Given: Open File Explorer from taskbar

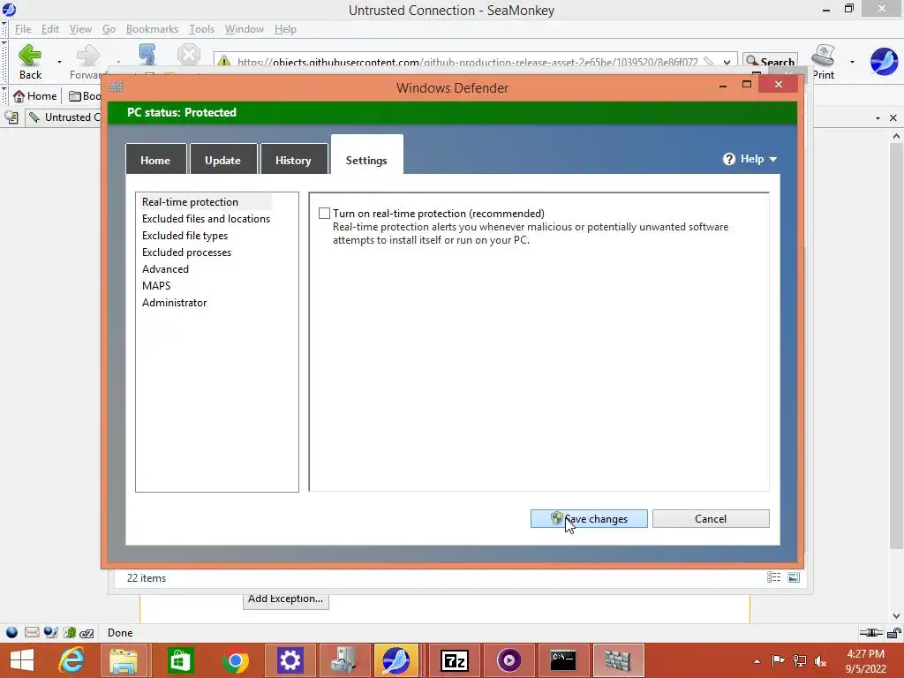Looking at the screenshot, I should click(x=124, y=660).
